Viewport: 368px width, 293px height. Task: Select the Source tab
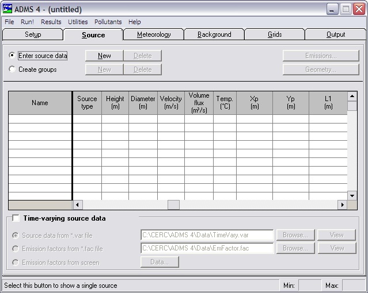pyautogui.click(x=93, y=35)
